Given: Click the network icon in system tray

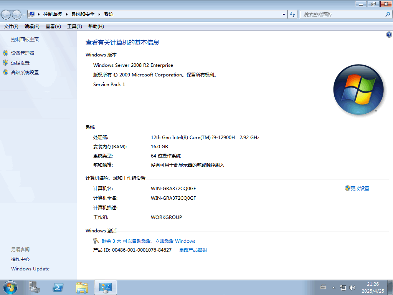Looking at the screenshot, I should tap(343, 287).
